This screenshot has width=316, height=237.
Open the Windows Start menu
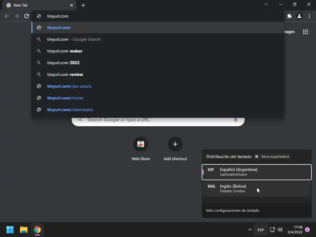point(10,230)
